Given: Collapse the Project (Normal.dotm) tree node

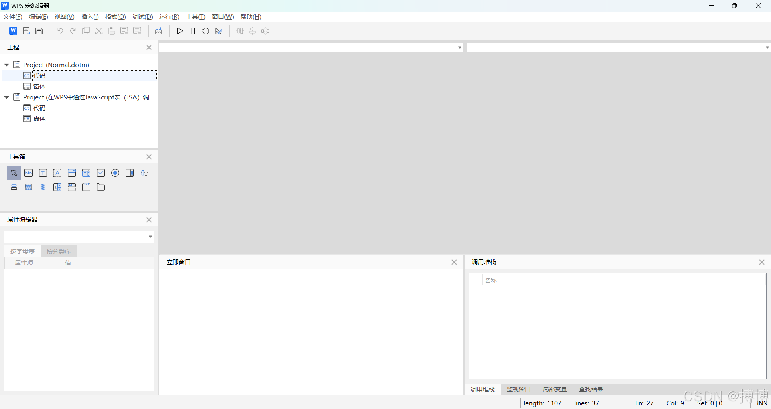Looking at the screenshot, I should tap(7, 65).
